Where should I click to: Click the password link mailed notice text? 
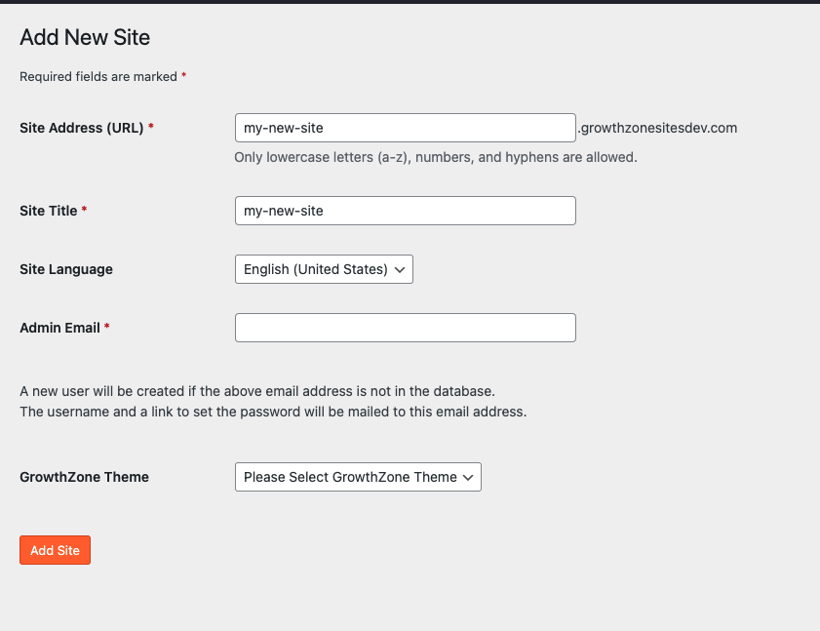[273, 412]
